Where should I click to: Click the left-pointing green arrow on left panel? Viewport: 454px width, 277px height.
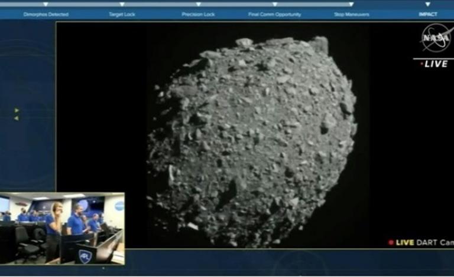(x=17, y=118)
